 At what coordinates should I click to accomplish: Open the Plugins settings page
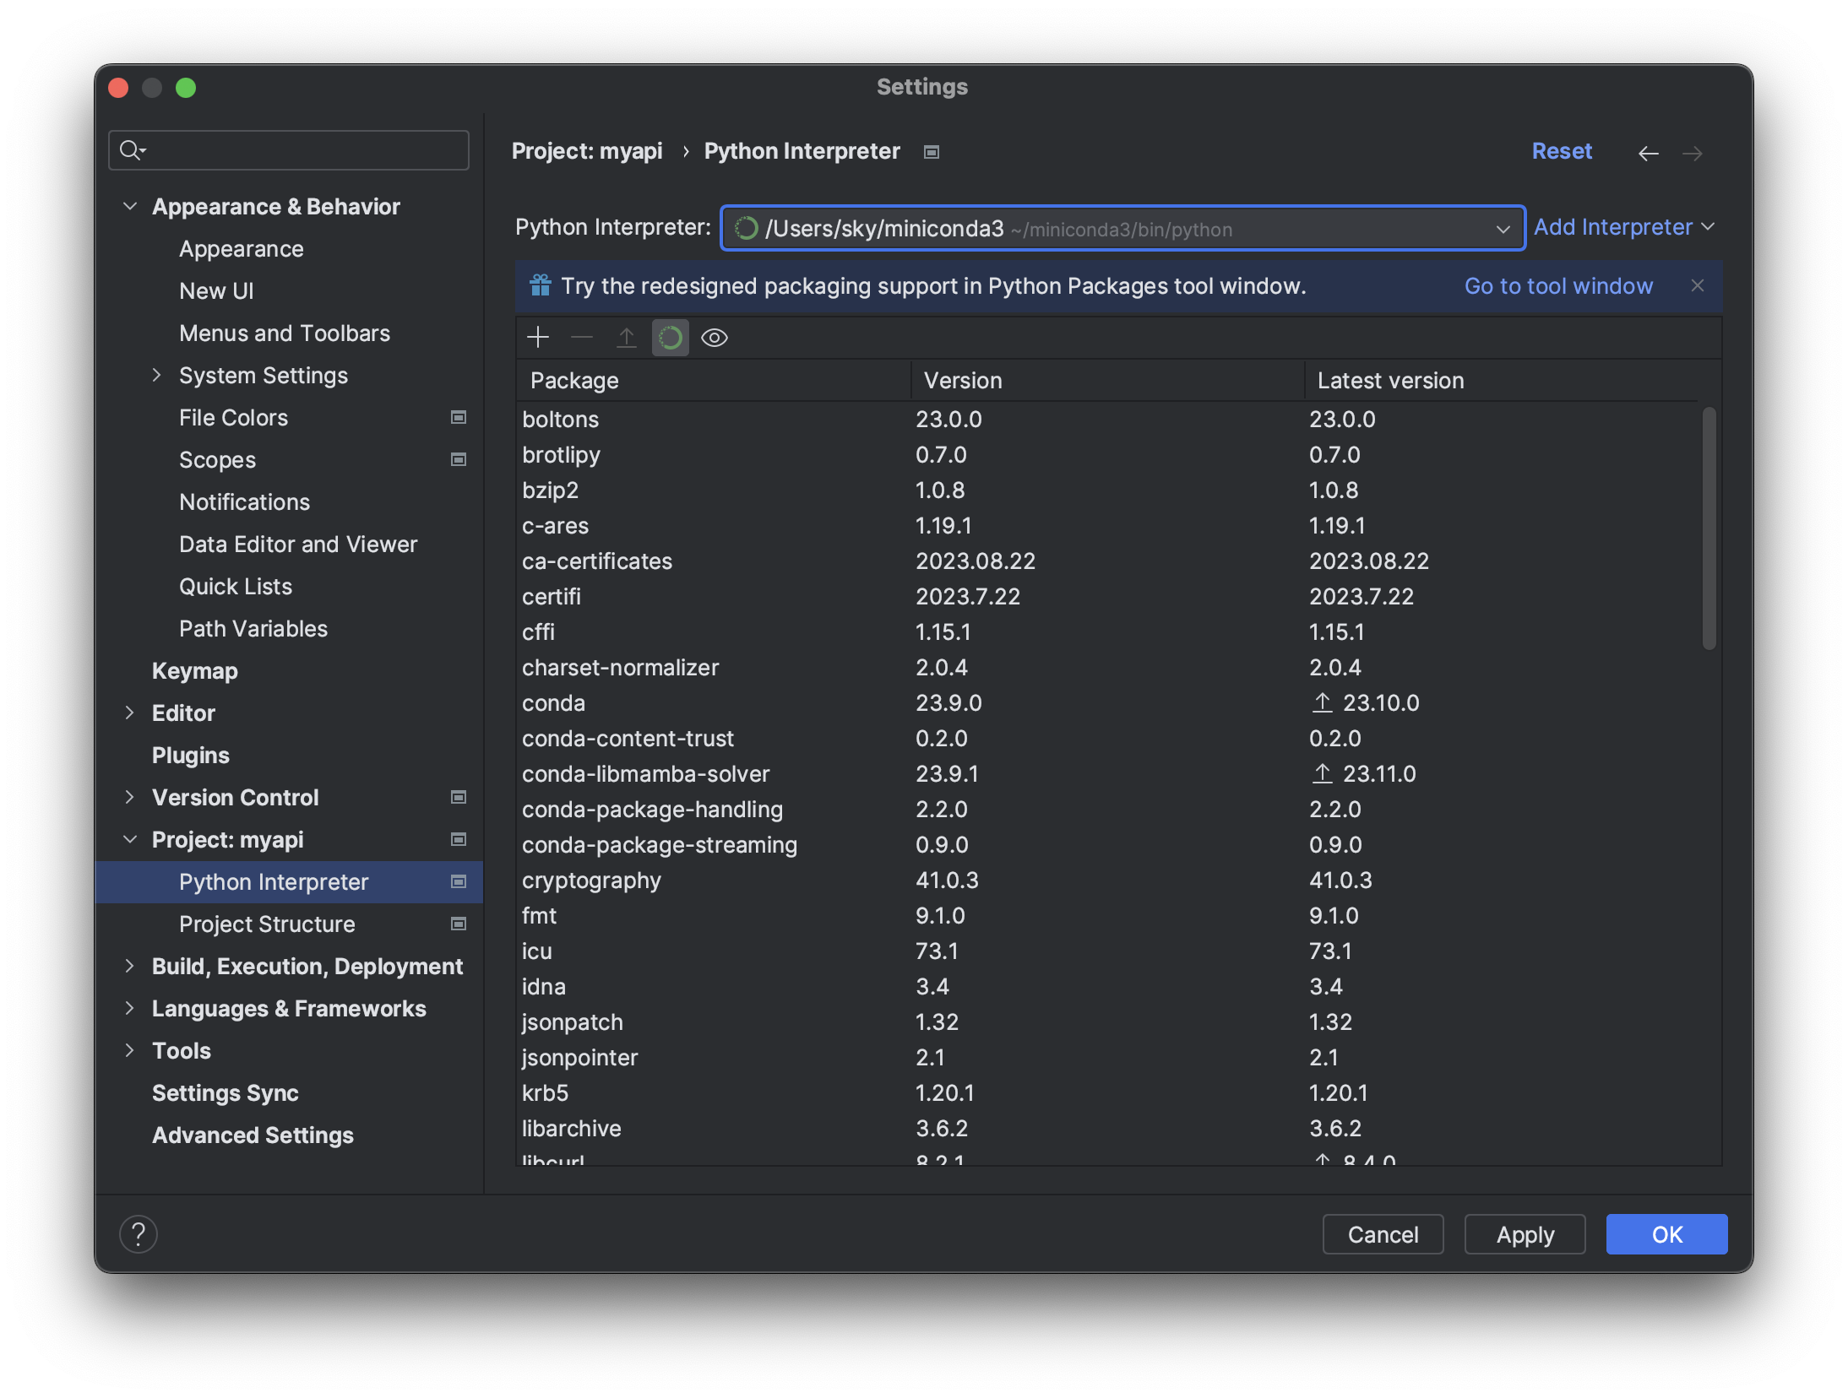tap(190, 756)
